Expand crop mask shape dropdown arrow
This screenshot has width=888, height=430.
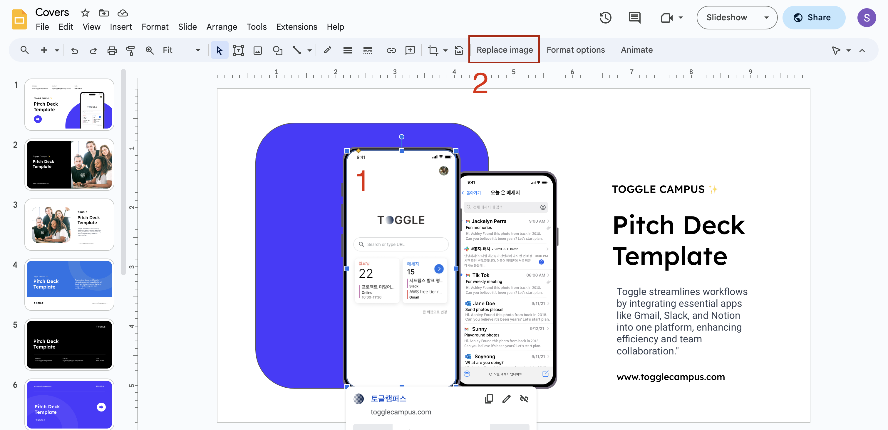click(445, 50)
